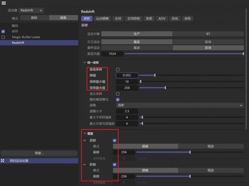Toggle the 随机噪波模式 checkbox

[118, 99]
